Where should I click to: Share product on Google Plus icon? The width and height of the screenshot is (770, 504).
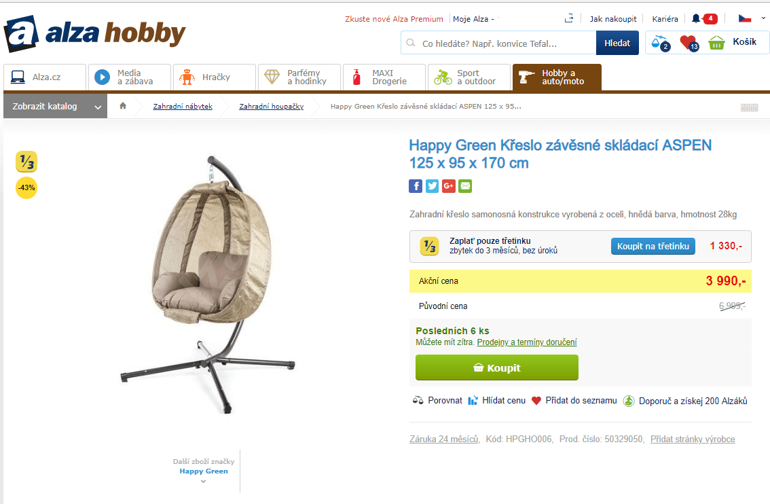(449, 186)
